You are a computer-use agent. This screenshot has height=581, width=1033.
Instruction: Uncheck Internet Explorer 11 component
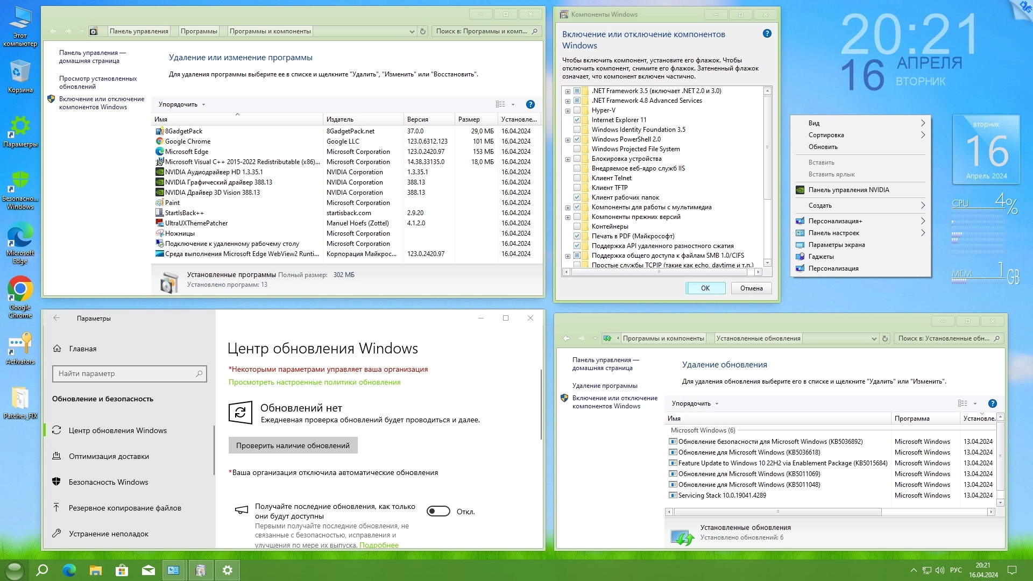tap(577, 120)
